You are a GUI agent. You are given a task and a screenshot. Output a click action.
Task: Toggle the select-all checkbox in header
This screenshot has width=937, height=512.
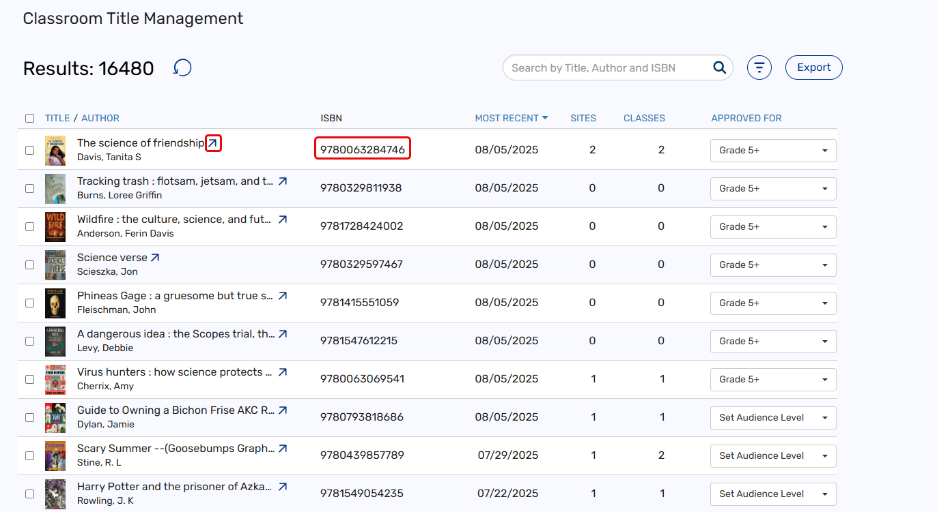[29, 118]
